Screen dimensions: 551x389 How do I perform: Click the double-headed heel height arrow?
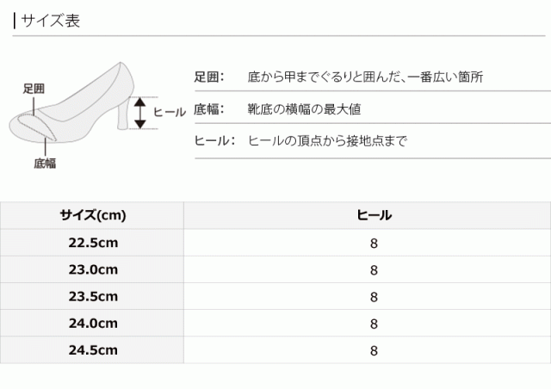tap(139, 112)
